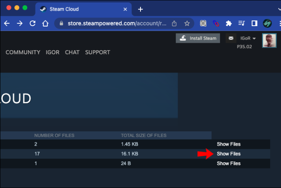Close the Steam Cloud tab

coord(125,9)
